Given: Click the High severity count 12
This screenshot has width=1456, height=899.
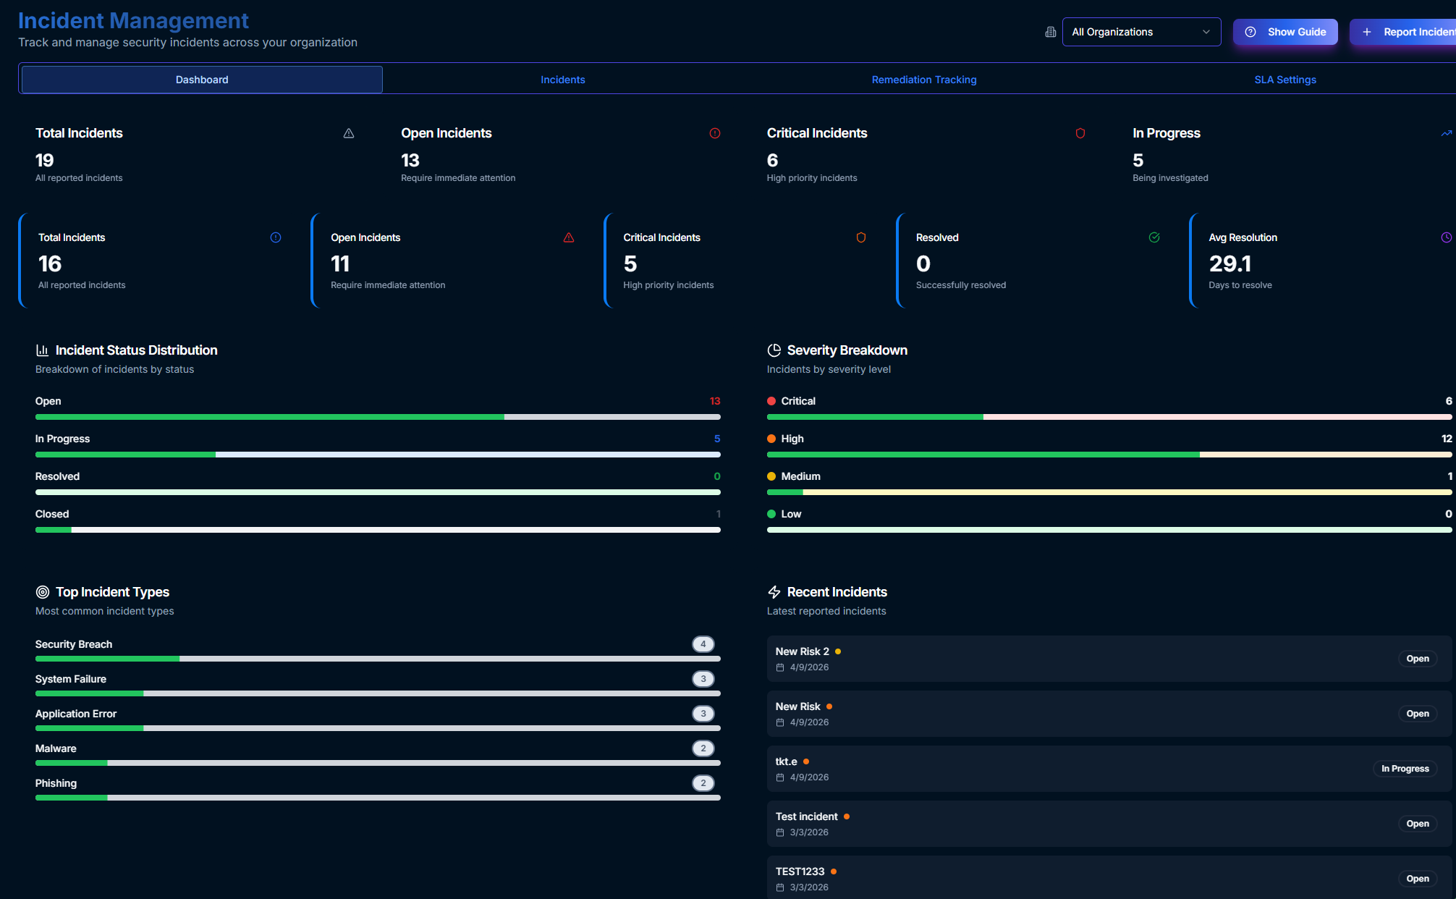Looking at the screenshot, I should tap(1447, 439).
